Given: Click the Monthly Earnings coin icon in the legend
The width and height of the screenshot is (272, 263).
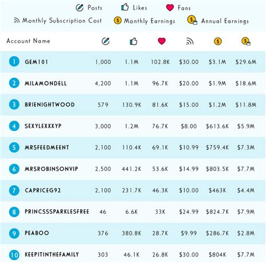Looking at the screenshot, I should click(x=118, y=20).
